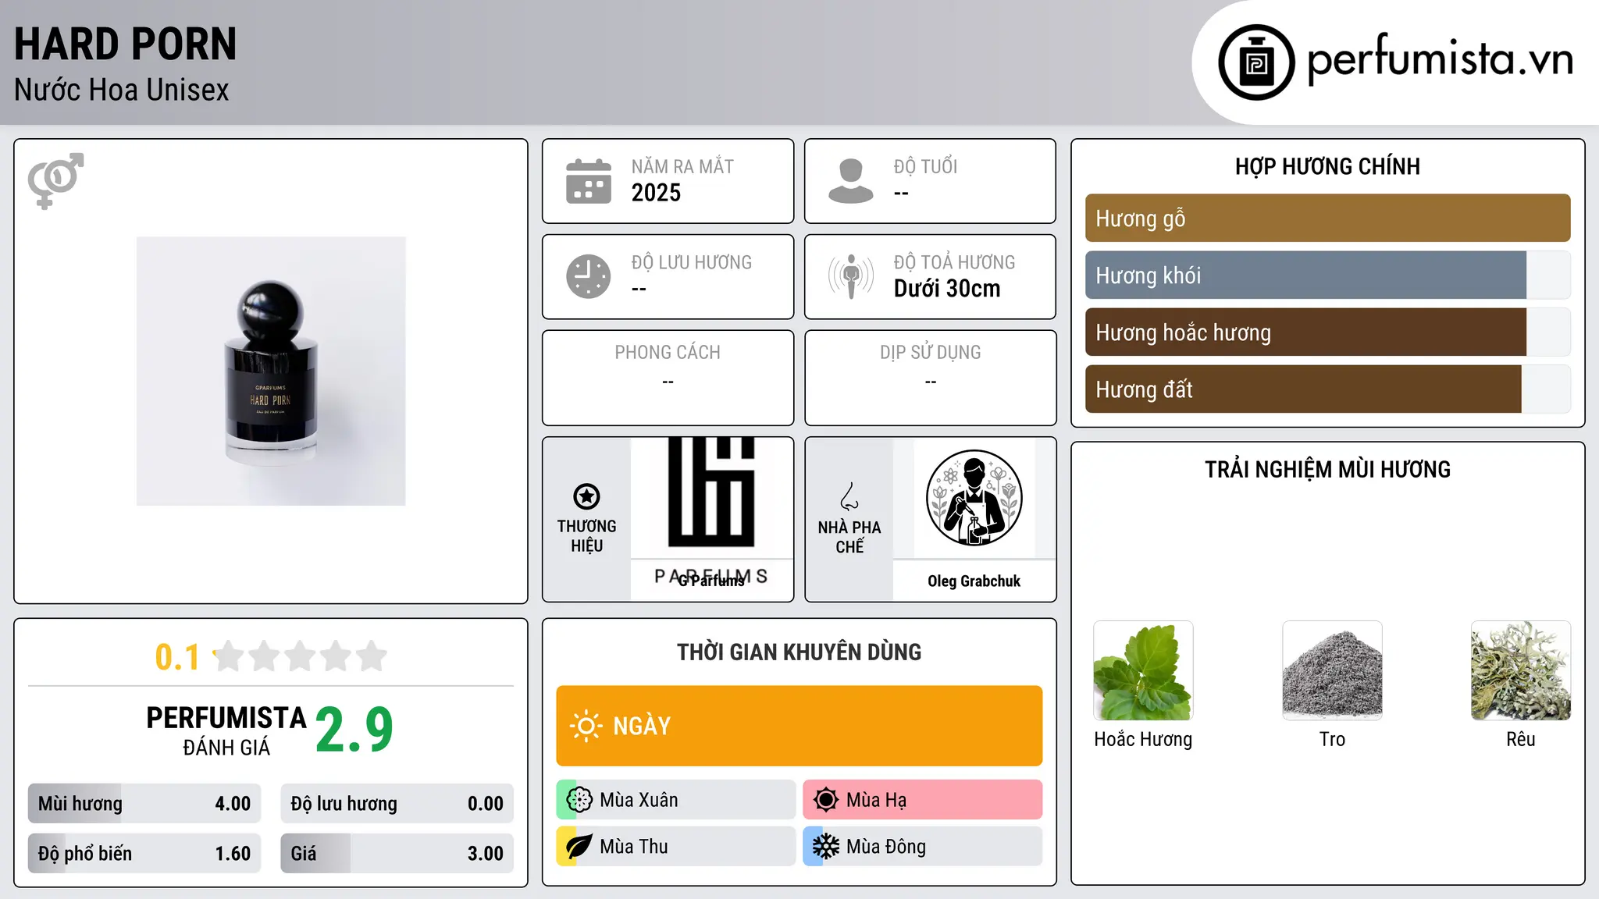Click the Ngày recommended time bar
Viewport: 1599px width, 899px height.
(x=799, y=726)
